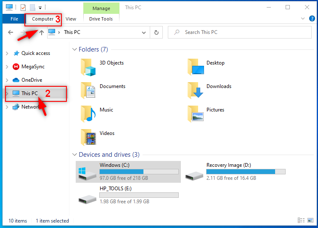Viewport: 318px width, 228px height.
Task: Click the Recovery Image (D:) drive icon
Action: click(194, 176)
